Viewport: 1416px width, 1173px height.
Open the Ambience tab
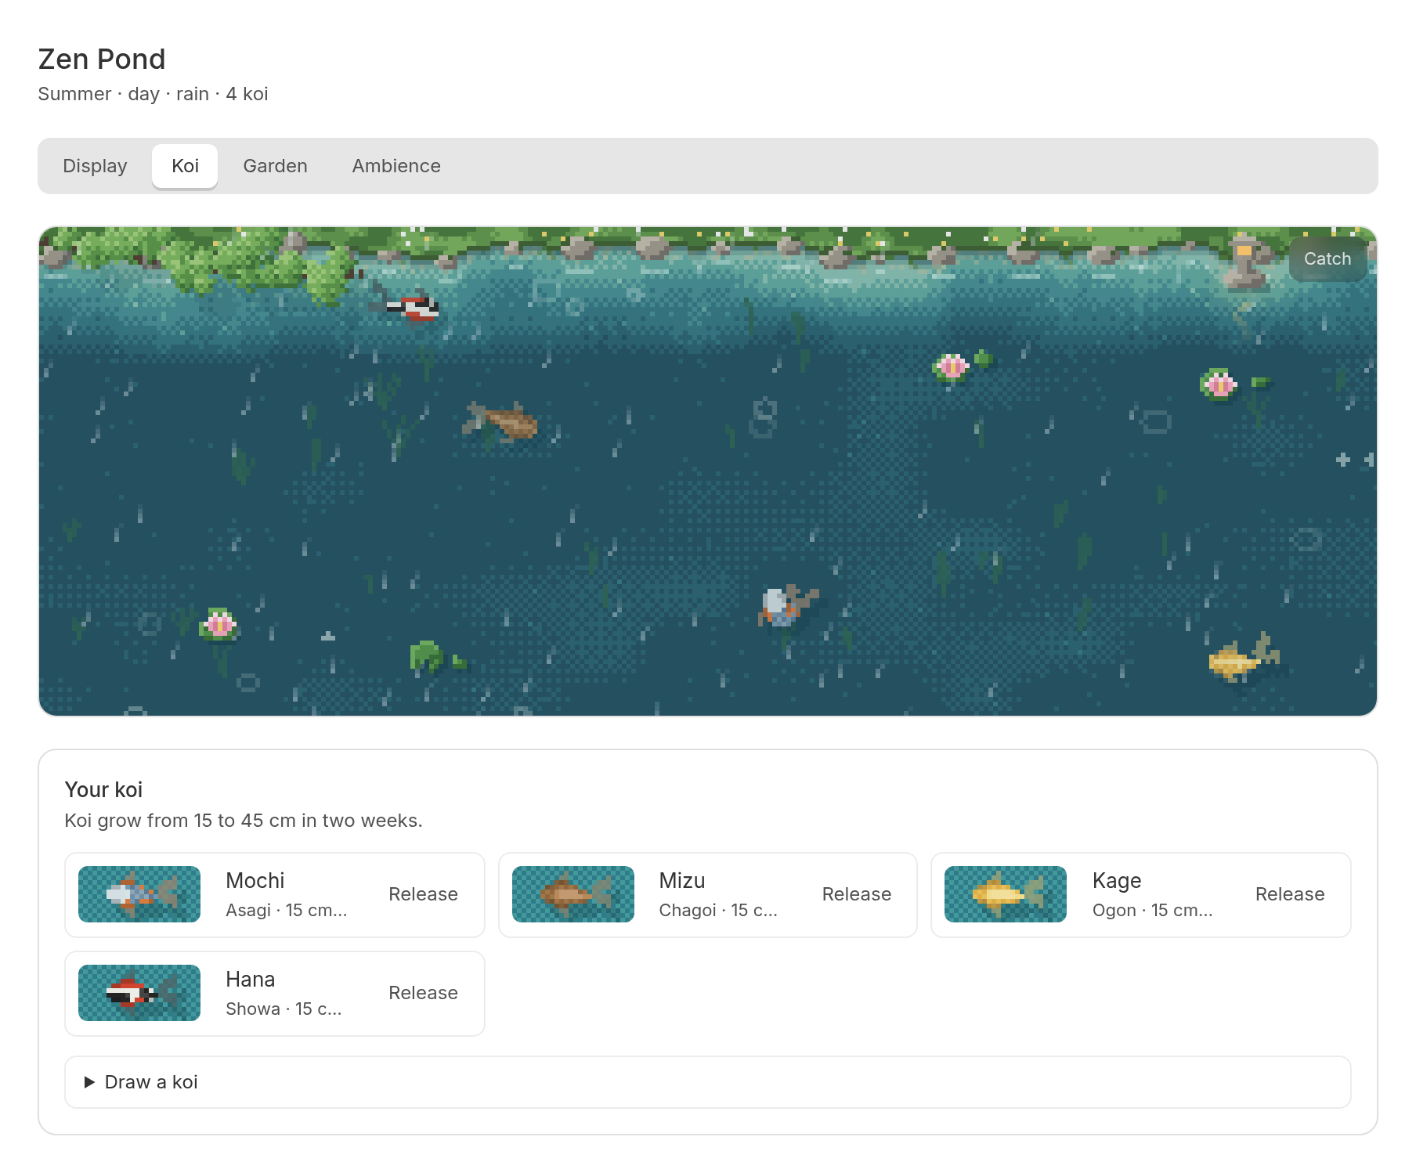(396, 166)
